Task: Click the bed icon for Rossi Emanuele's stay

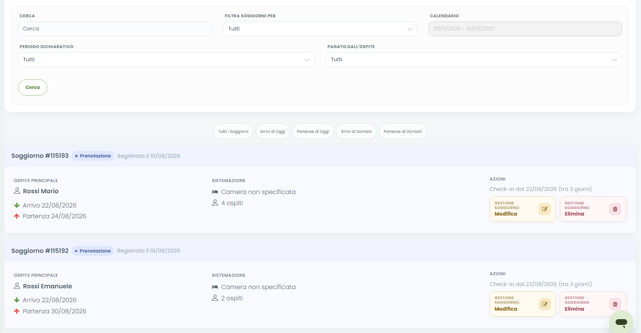Action: coord(215,287)
